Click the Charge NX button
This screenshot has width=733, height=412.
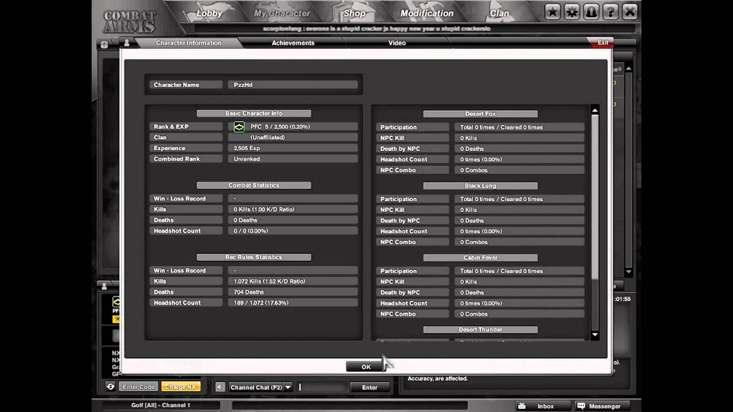pos(180,387)
